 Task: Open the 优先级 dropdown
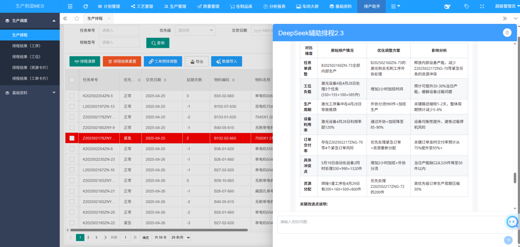[x=195, y=30]
